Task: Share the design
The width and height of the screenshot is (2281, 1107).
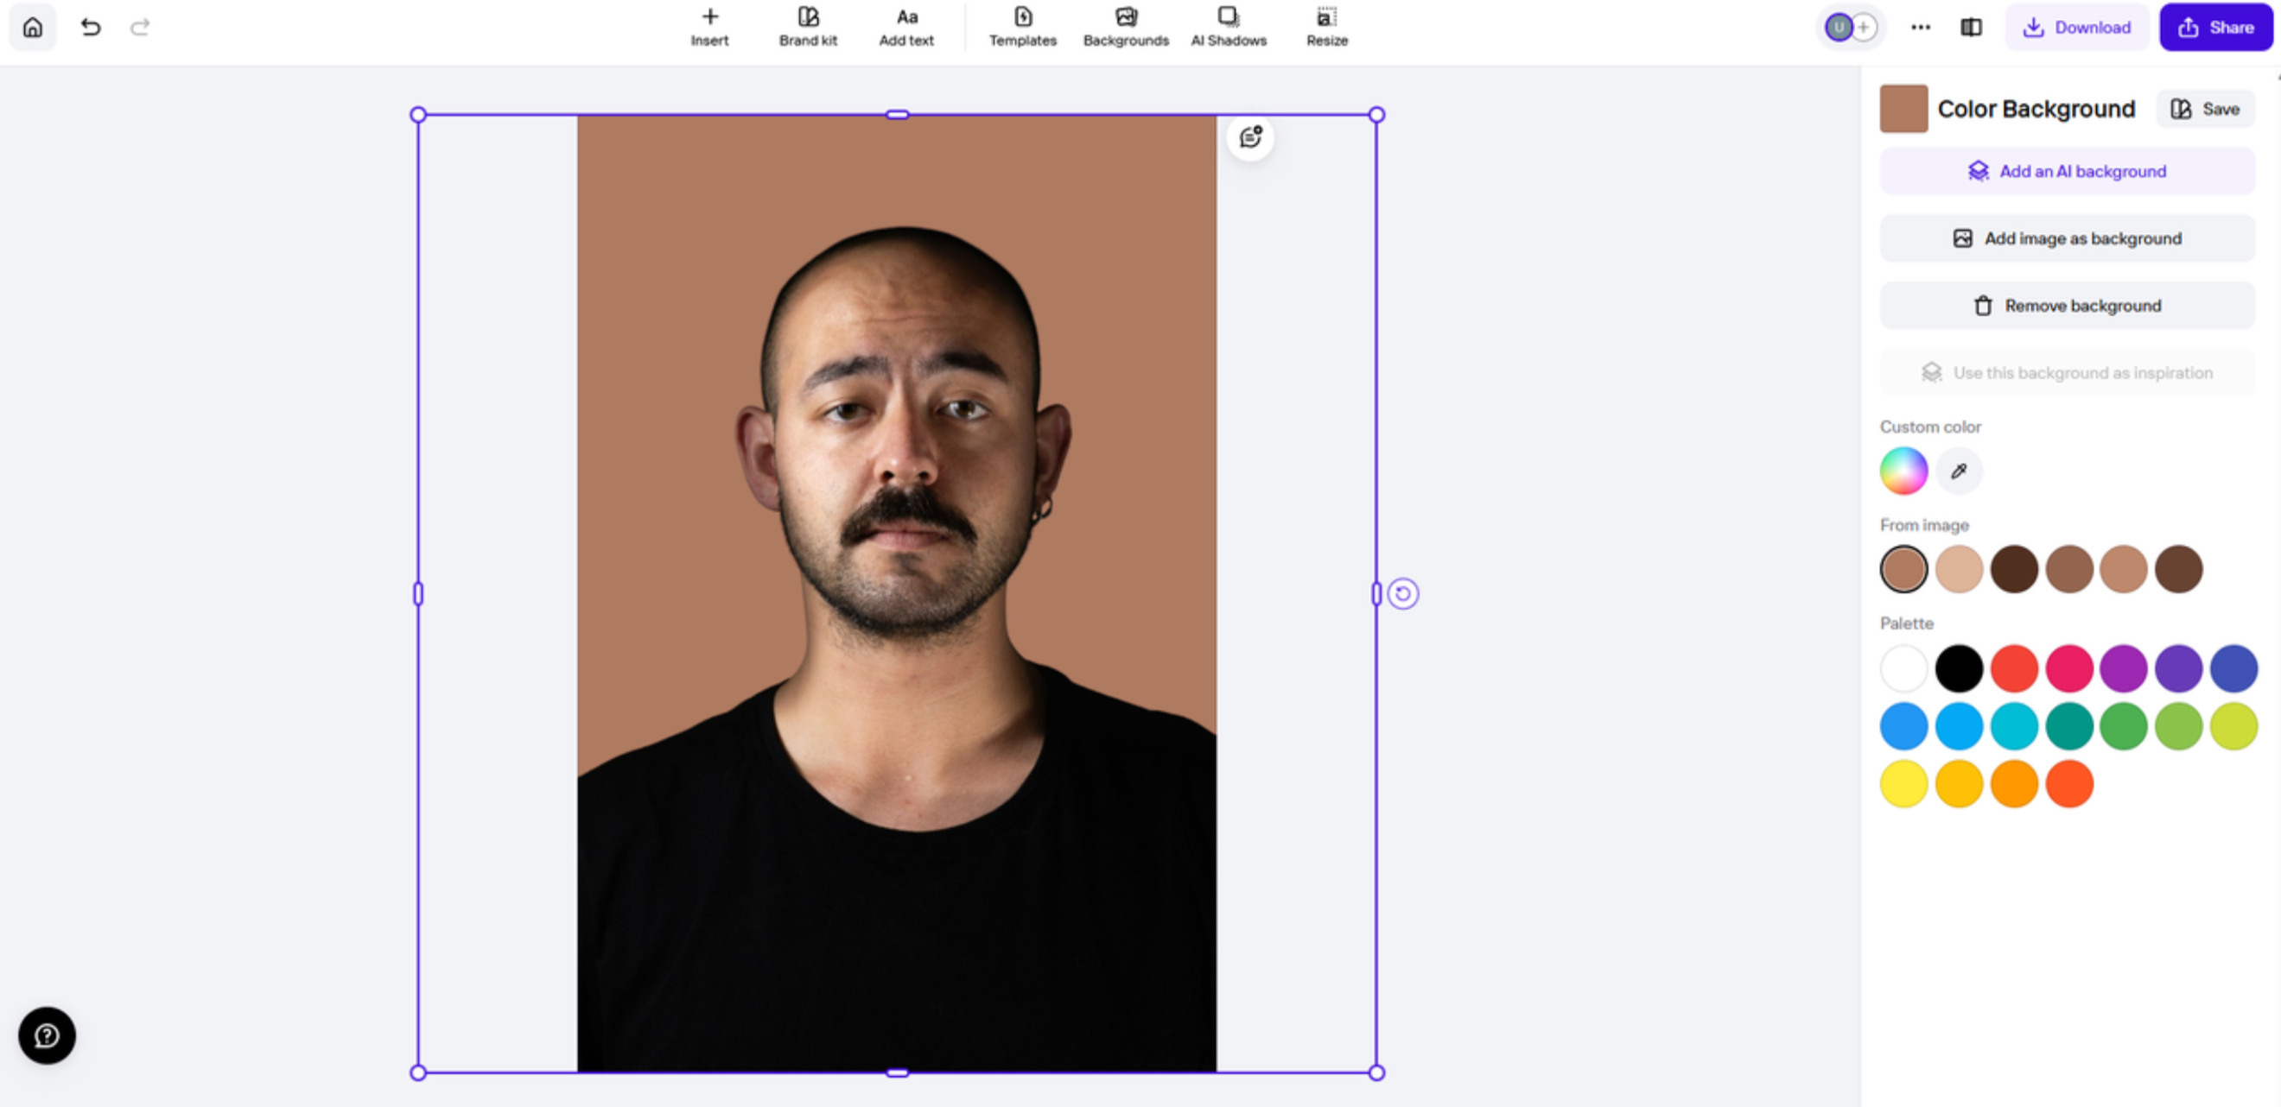Action: pyautogui.click(x=2215, y=28)
